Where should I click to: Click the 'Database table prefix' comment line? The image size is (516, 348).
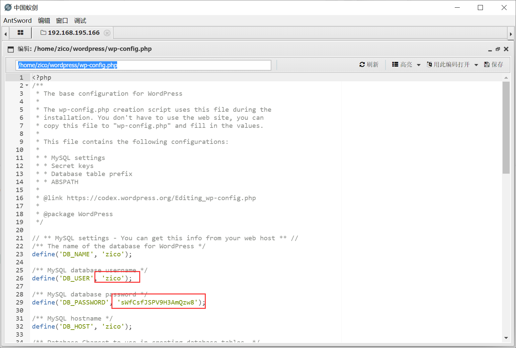click(92, 174)
